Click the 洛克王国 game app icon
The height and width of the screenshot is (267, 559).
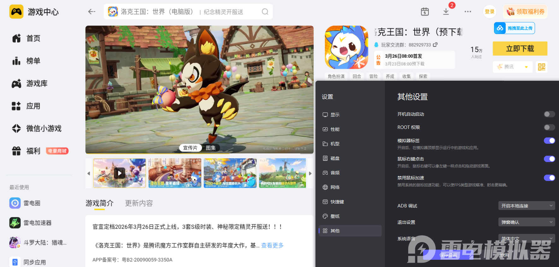point(346,47)
